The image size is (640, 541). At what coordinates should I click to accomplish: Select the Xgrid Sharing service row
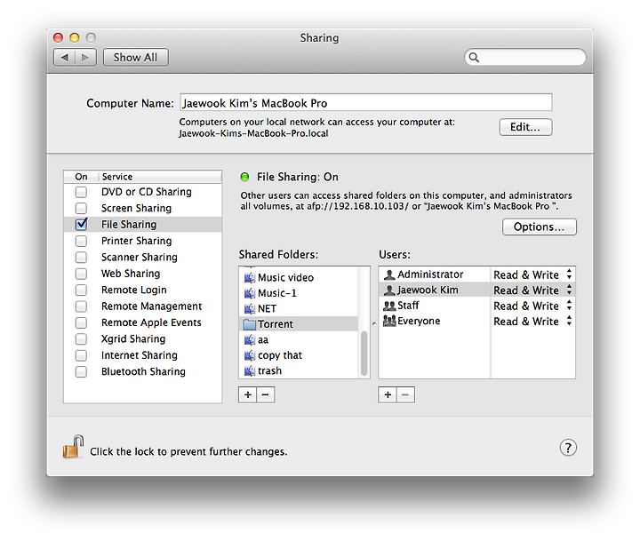143,338
